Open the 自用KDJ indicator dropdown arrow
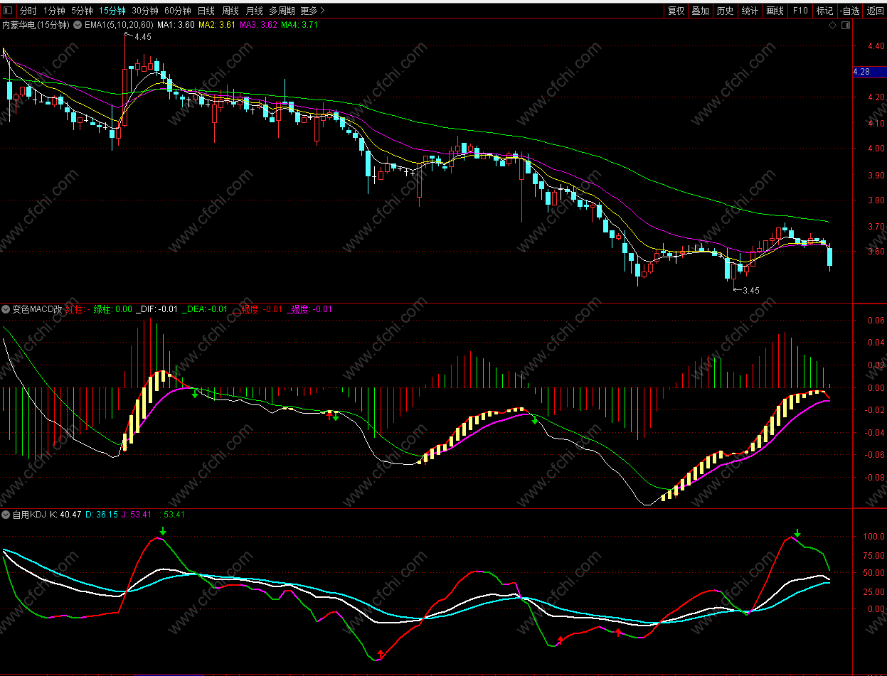This screenshot has width=887, height=676. click(6, 515)
